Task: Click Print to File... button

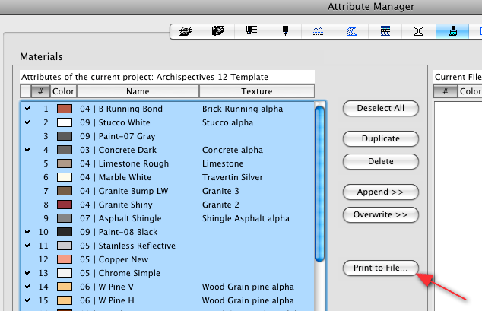Action: click(381, 268)
